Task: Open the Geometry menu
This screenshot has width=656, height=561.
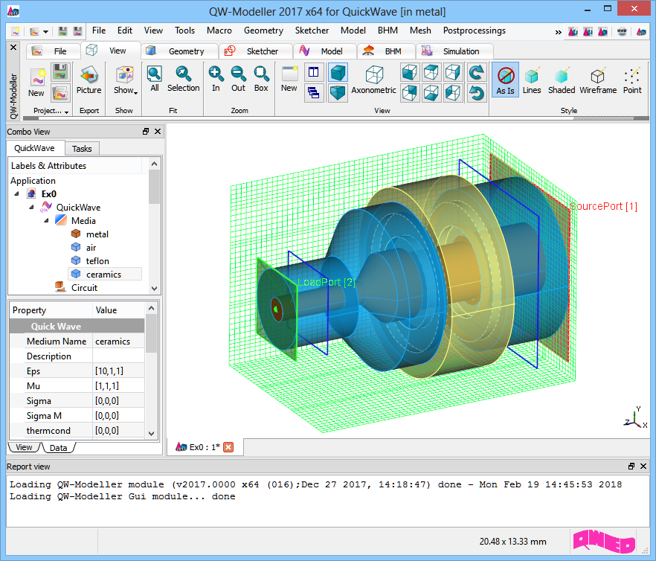Action: [x=263, y=31]
